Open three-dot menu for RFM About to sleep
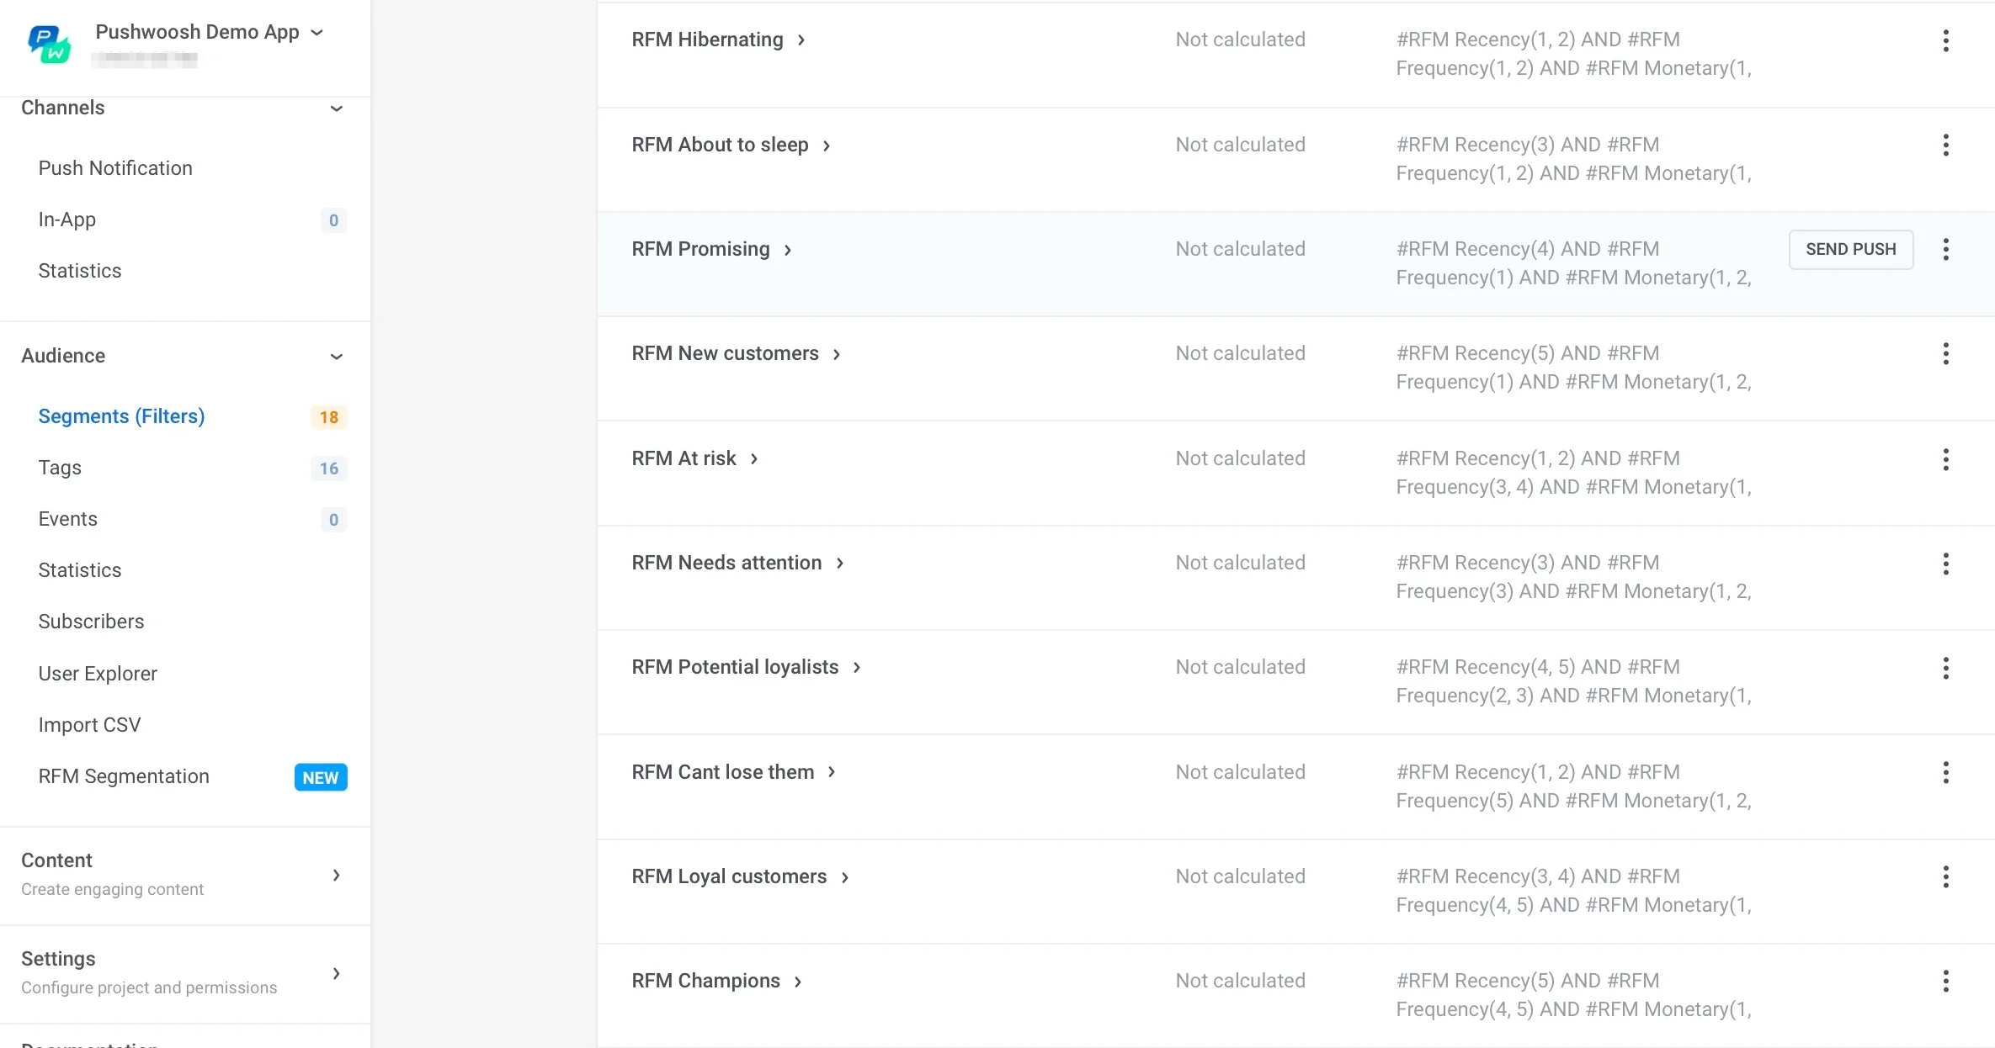The height and width of the screenshot is (1048, 1995). tap(1945, 146)
